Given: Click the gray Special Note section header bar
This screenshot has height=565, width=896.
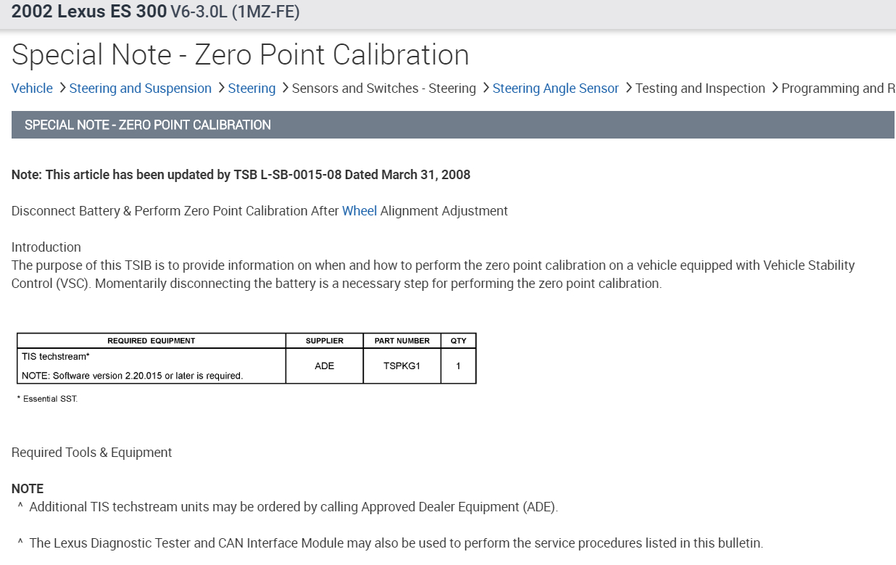Looking at the screenshot, I should (452, 125).
